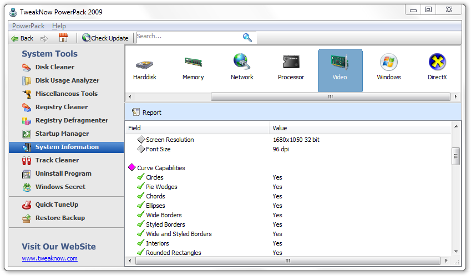Click the Report label
471x276 pixels.
coord(151,113)
